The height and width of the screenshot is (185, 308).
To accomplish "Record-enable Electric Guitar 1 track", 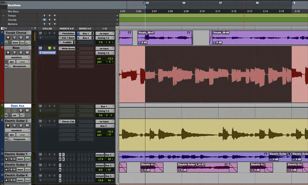I will point(7,159).
